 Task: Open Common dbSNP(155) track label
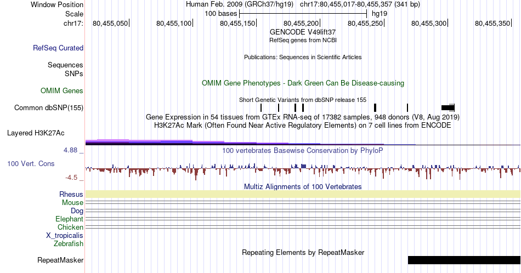point(49,107)
